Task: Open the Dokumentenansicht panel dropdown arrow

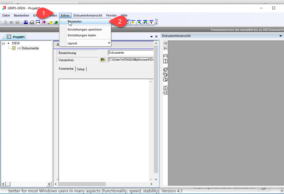Action: pos(281,36)
